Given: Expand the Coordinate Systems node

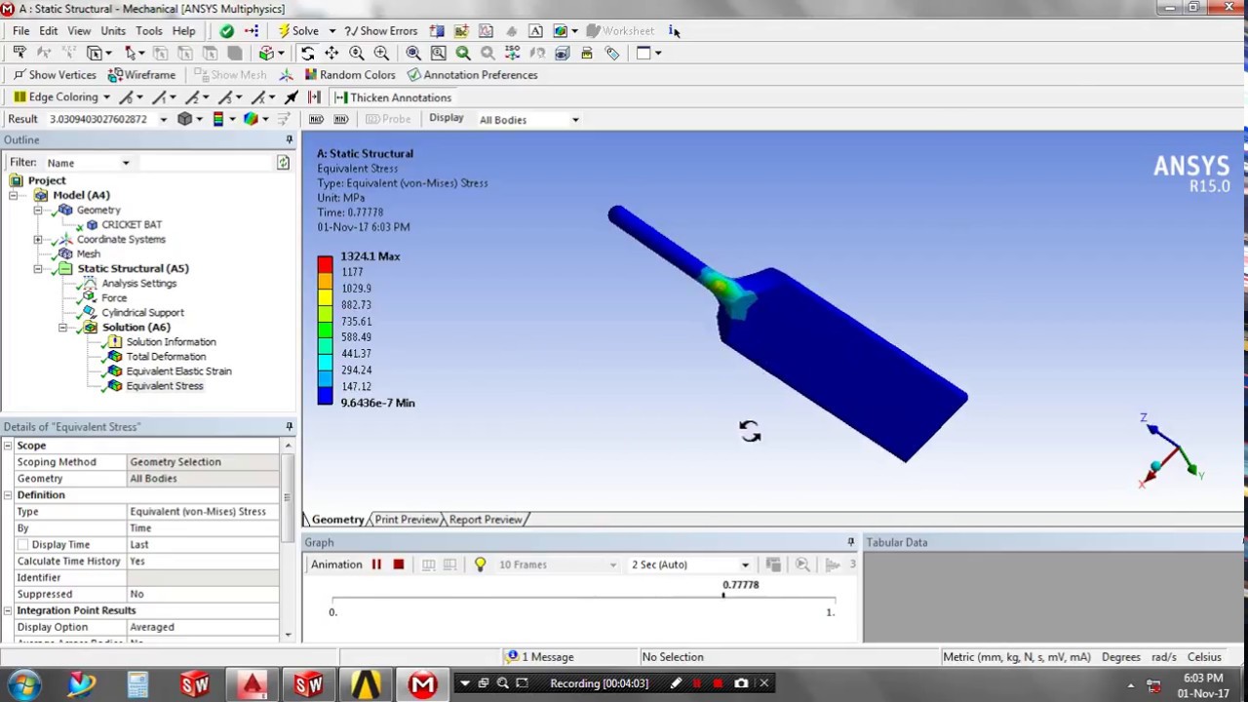Looking at the screenshot, I should pos(38,239).
